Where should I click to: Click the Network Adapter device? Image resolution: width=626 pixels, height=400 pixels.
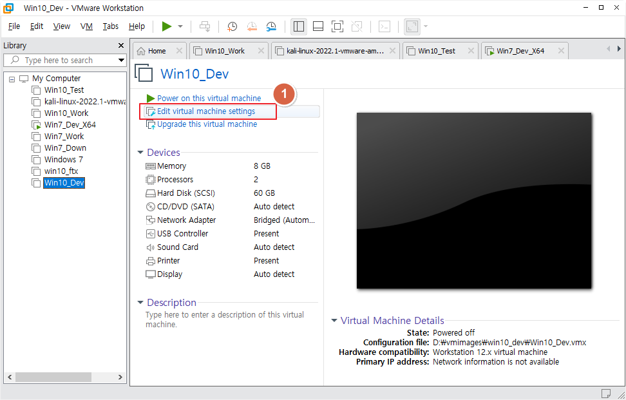click(231, 220)
